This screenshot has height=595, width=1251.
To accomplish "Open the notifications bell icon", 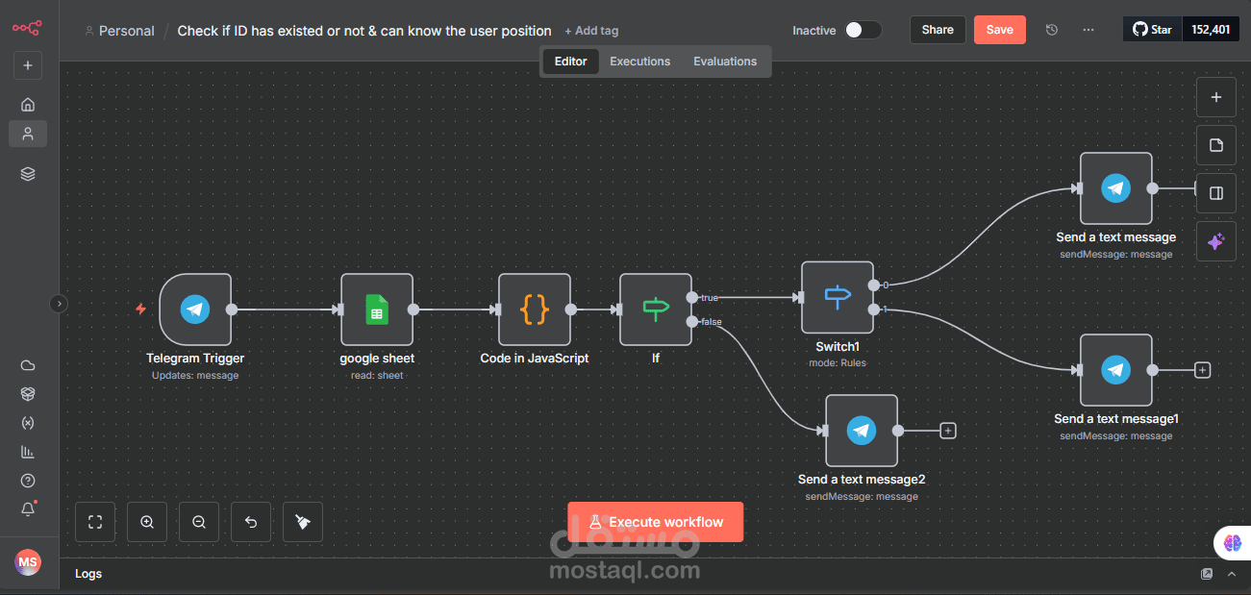I will pos(28,509).
